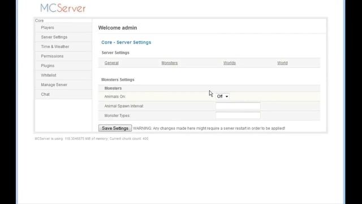Click the 'Monsters Settings' heading
Viewport: 362px width, 204px height.
click(118, 79)
